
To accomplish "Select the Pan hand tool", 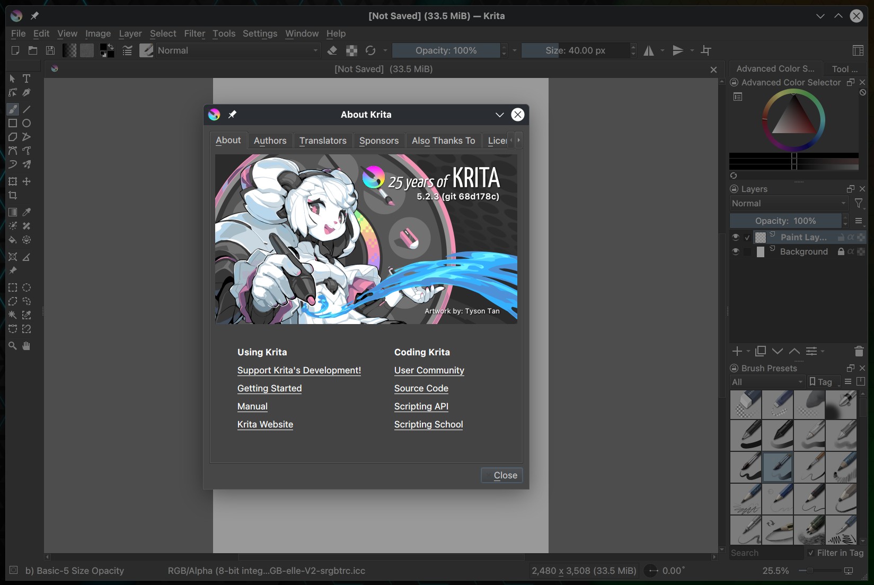I will (x=27, y=346).
